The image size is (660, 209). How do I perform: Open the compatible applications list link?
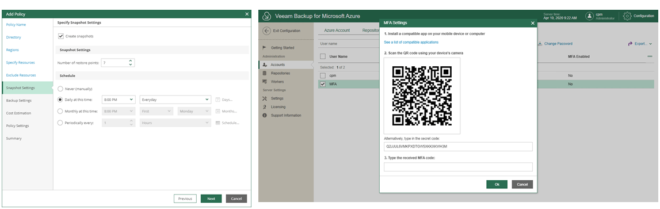[x=411, y=42]
